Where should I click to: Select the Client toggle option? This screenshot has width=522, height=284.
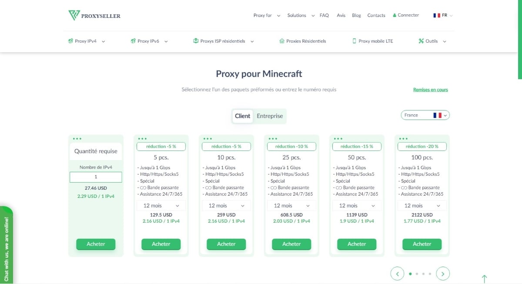[x=242, y=116]
